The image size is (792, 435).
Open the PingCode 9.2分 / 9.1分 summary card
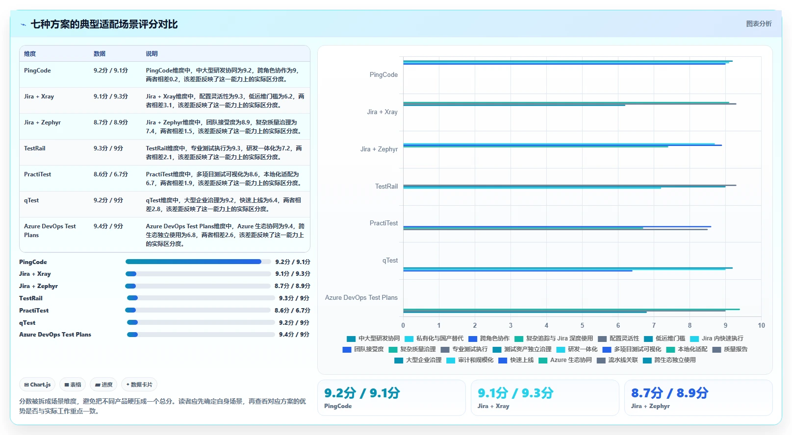pos(391,398)
